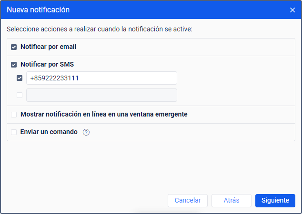
Task: Check the Enviar un comando checkbox
Action: point(14,132)
